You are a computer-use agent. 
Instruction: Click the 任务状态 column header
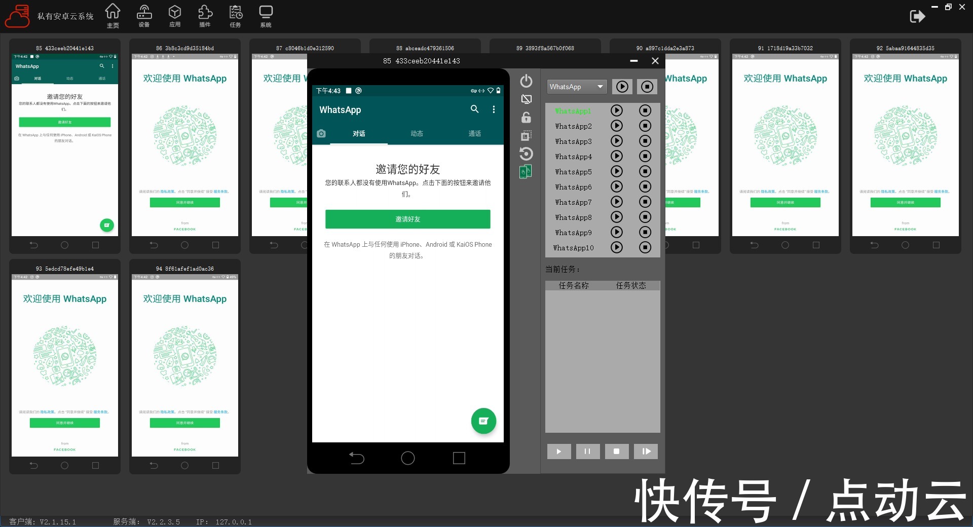[x=631, y=285]
